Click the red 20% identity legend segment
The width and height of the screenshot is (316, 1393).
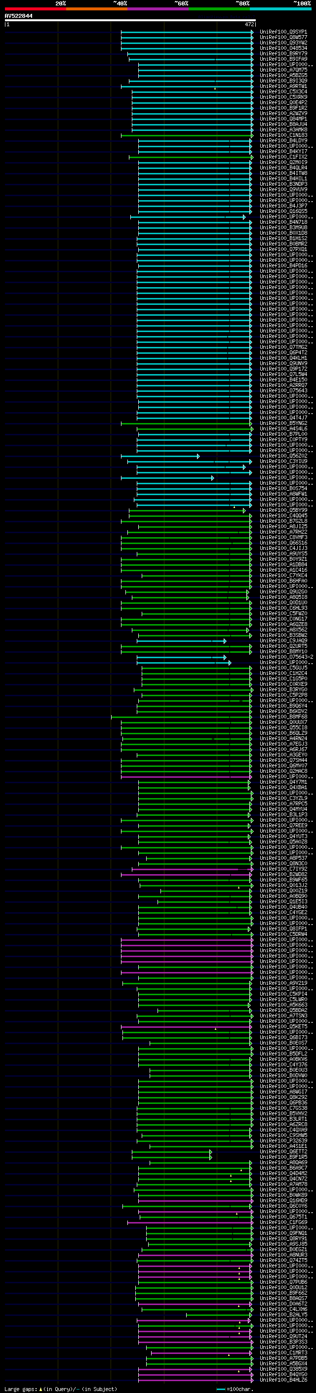(x=35, y=9)
